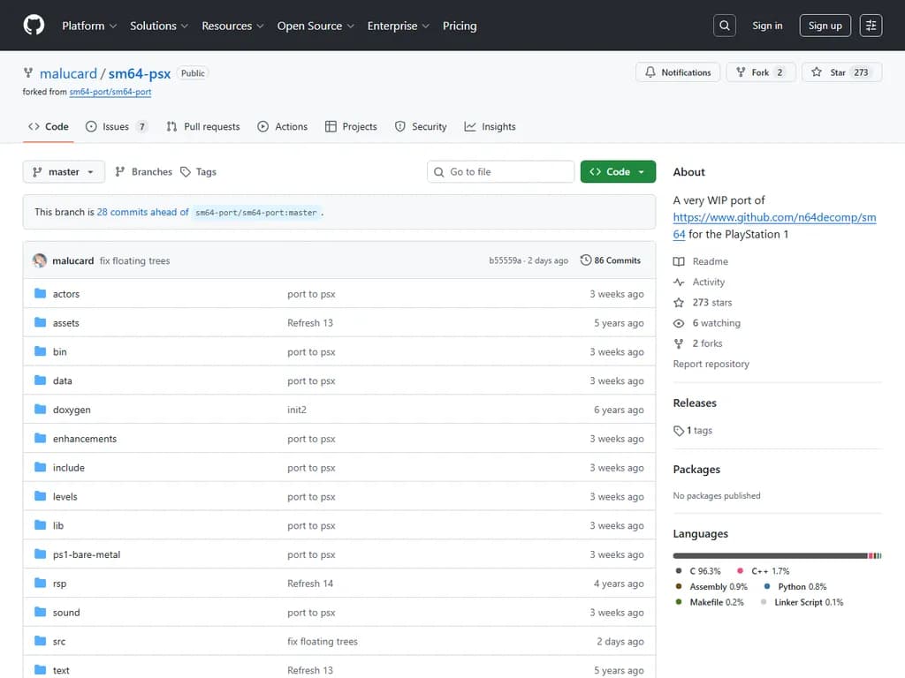Screen dimensions: 905x678
Task: Switch to the Issues tab
Action: coord(116,126)
